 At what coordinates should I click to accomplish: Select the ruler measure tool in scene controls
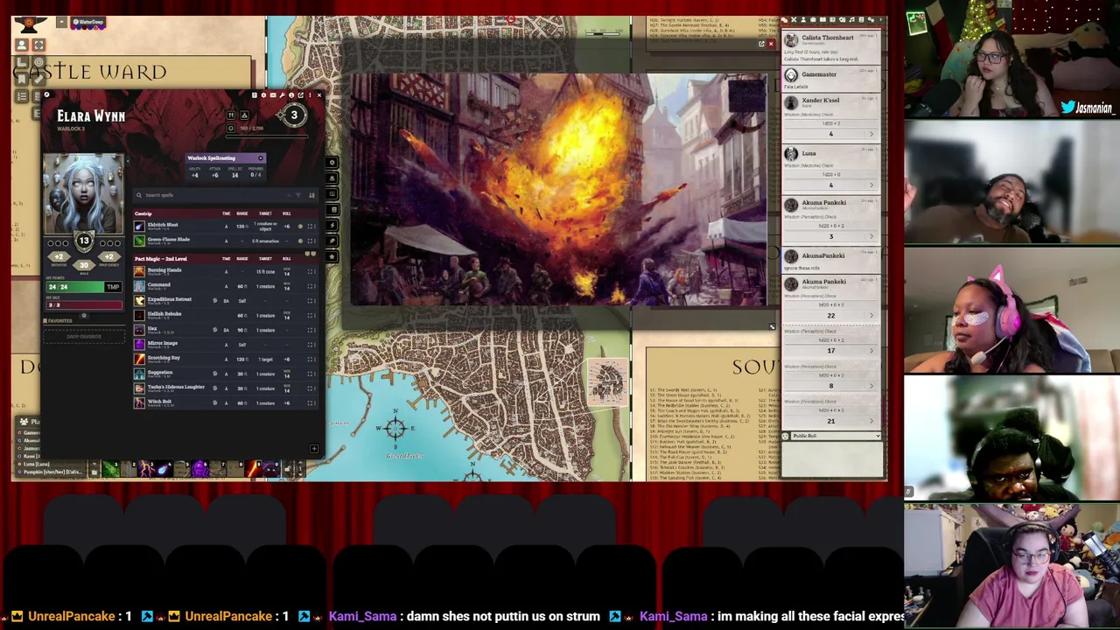tap(38, 80)
